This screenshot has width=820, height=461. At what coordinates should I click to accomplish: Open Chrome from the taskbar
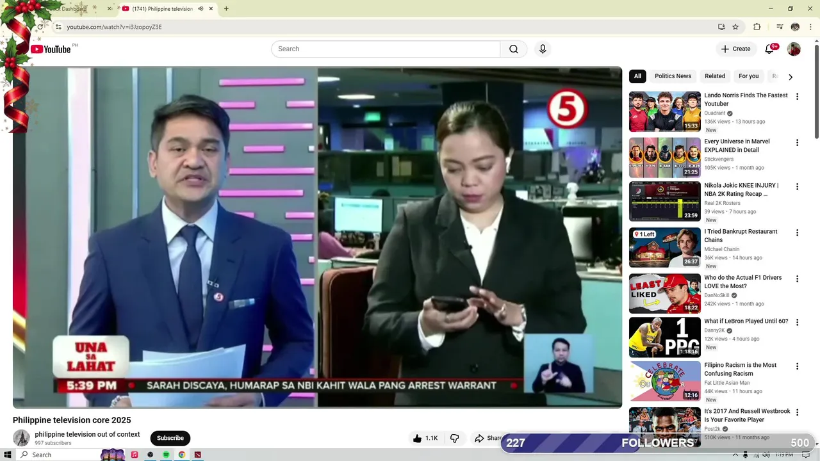[182, 455]
